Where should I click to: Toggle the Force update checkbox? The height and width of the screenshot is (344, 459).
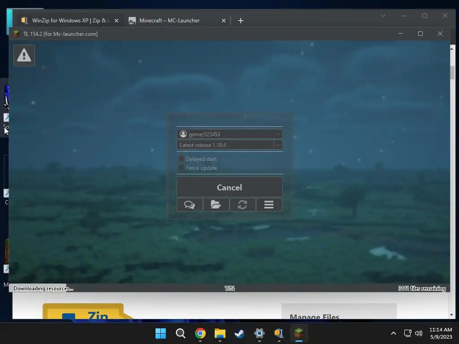[181, 168]
